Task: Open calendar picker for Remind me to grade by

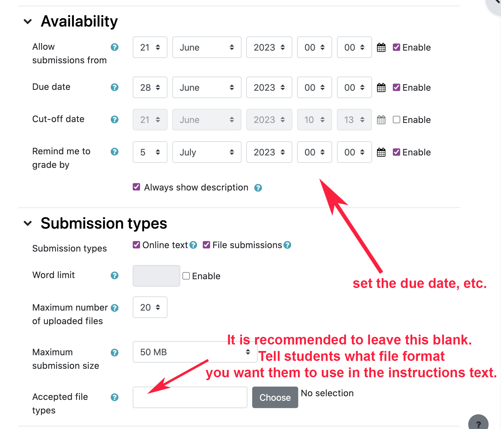Action: (381, 152)
